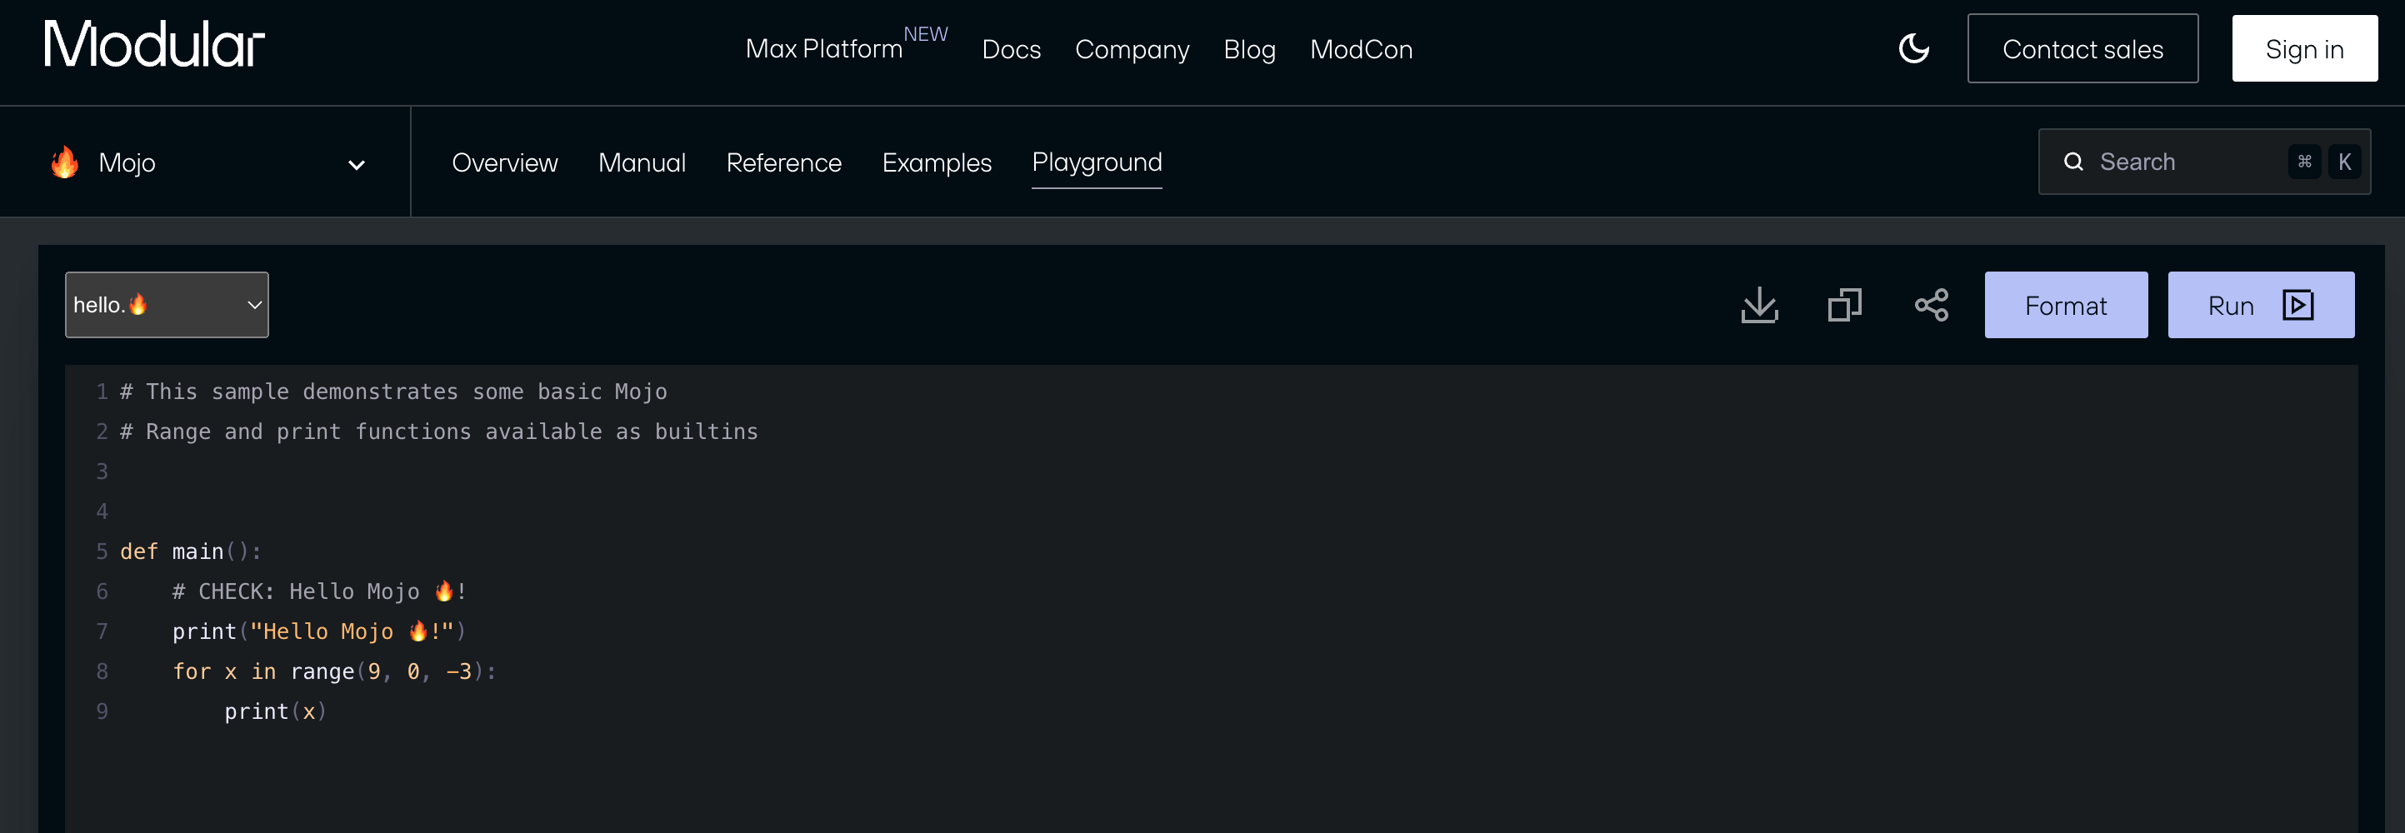Format the code with Format button
Screen dimensions: 2405x833
[x=2065, y=305]
